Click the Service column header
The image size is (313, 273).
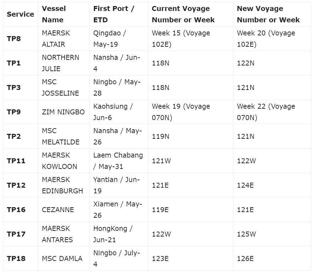[20, 14]
